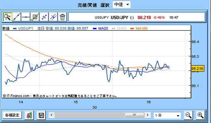Click the yellow 86.218 price tag
The height and width of the screenshot is (123, 211).
197,68
